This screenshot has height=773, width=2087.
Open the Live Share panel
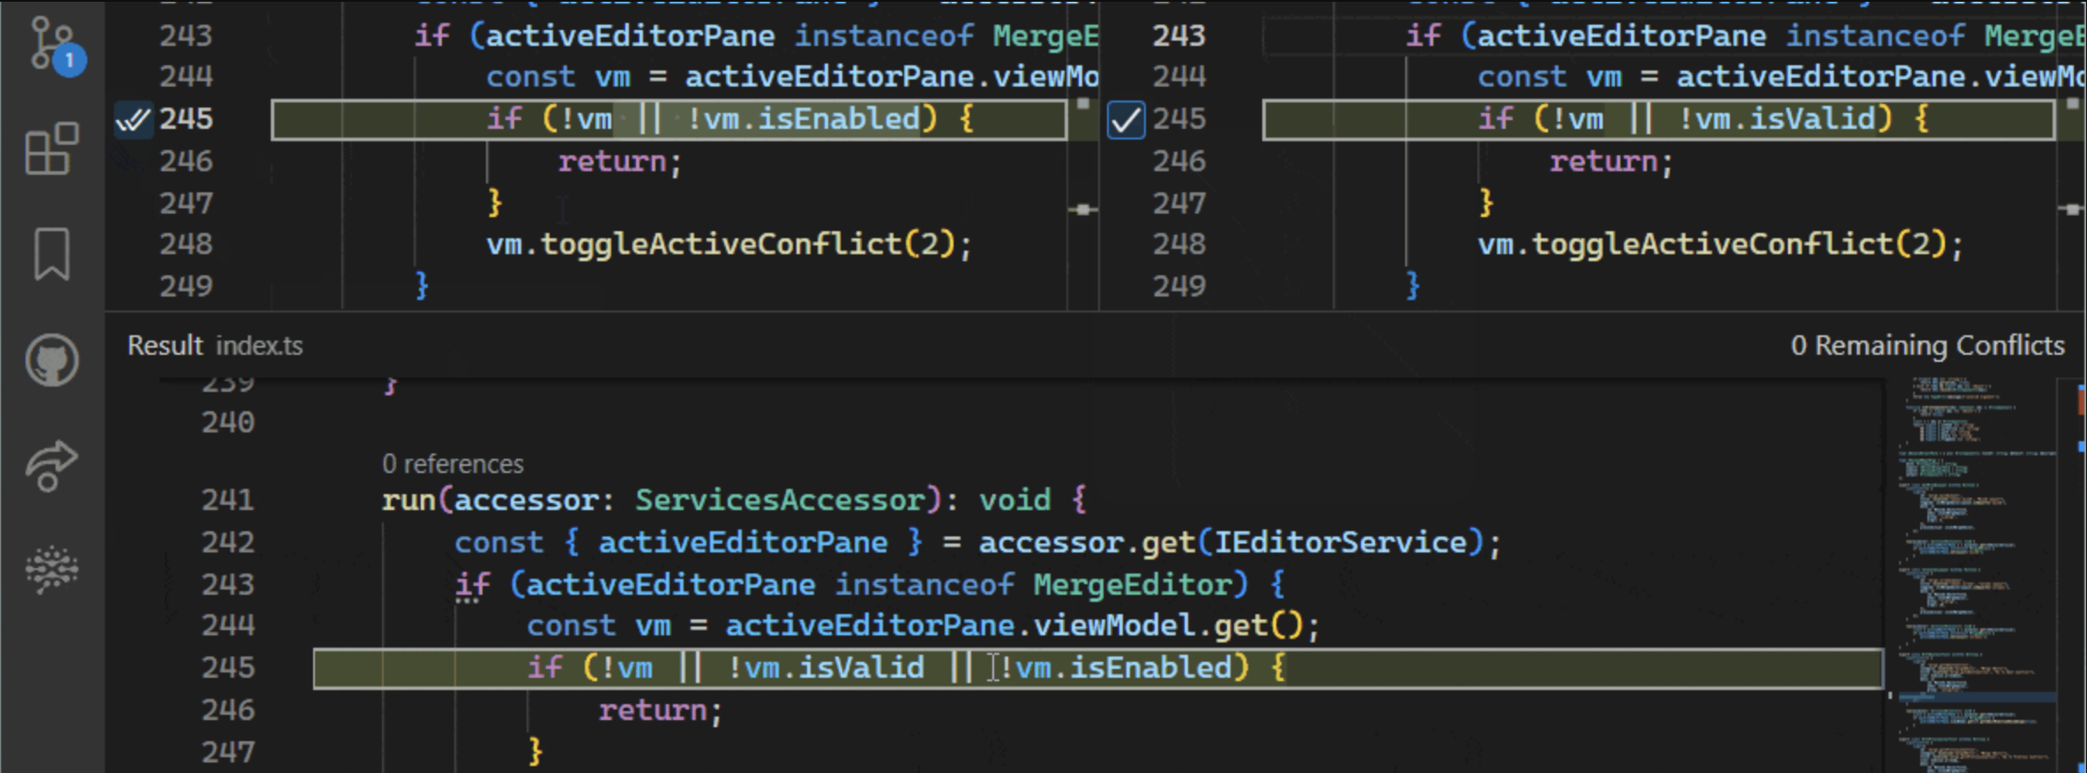point(52,464)
